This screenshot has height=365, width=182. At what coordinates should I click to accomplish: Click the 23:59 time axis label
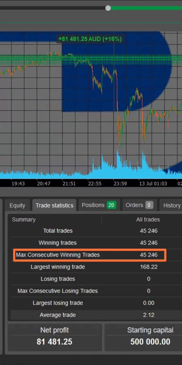[120, 183]
